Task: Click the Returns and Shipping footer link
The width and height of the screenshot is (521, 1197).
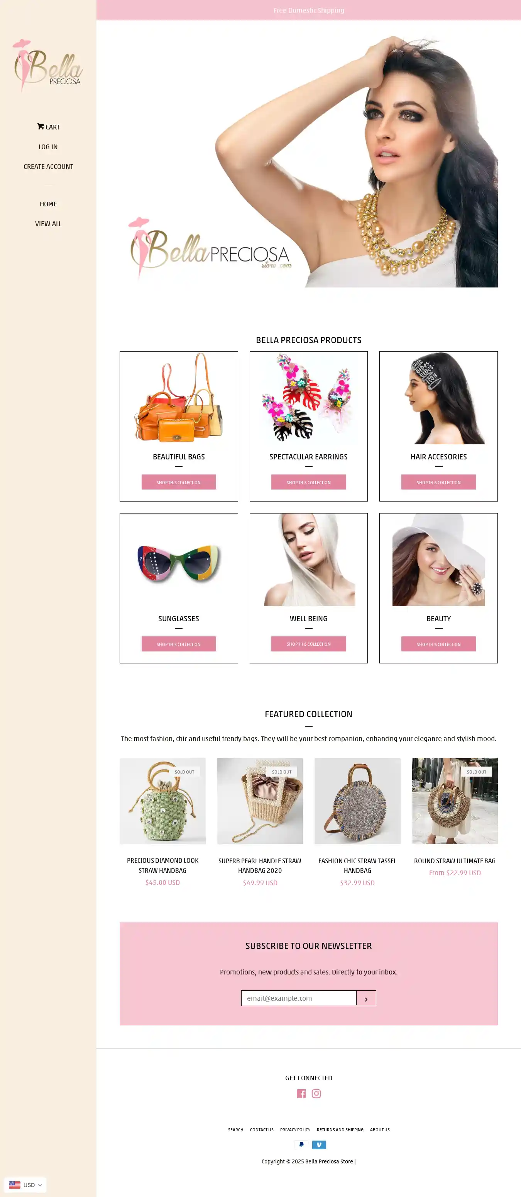Action: [x=340, y=1130]
